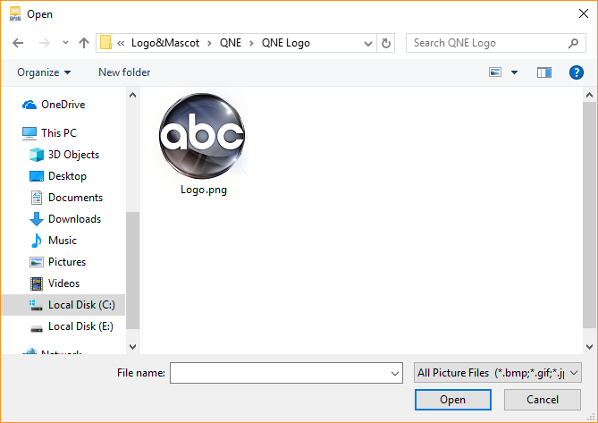This screenshot has height=423, width=598.
Task: Open the Organize menu
Action: point(44,72)
